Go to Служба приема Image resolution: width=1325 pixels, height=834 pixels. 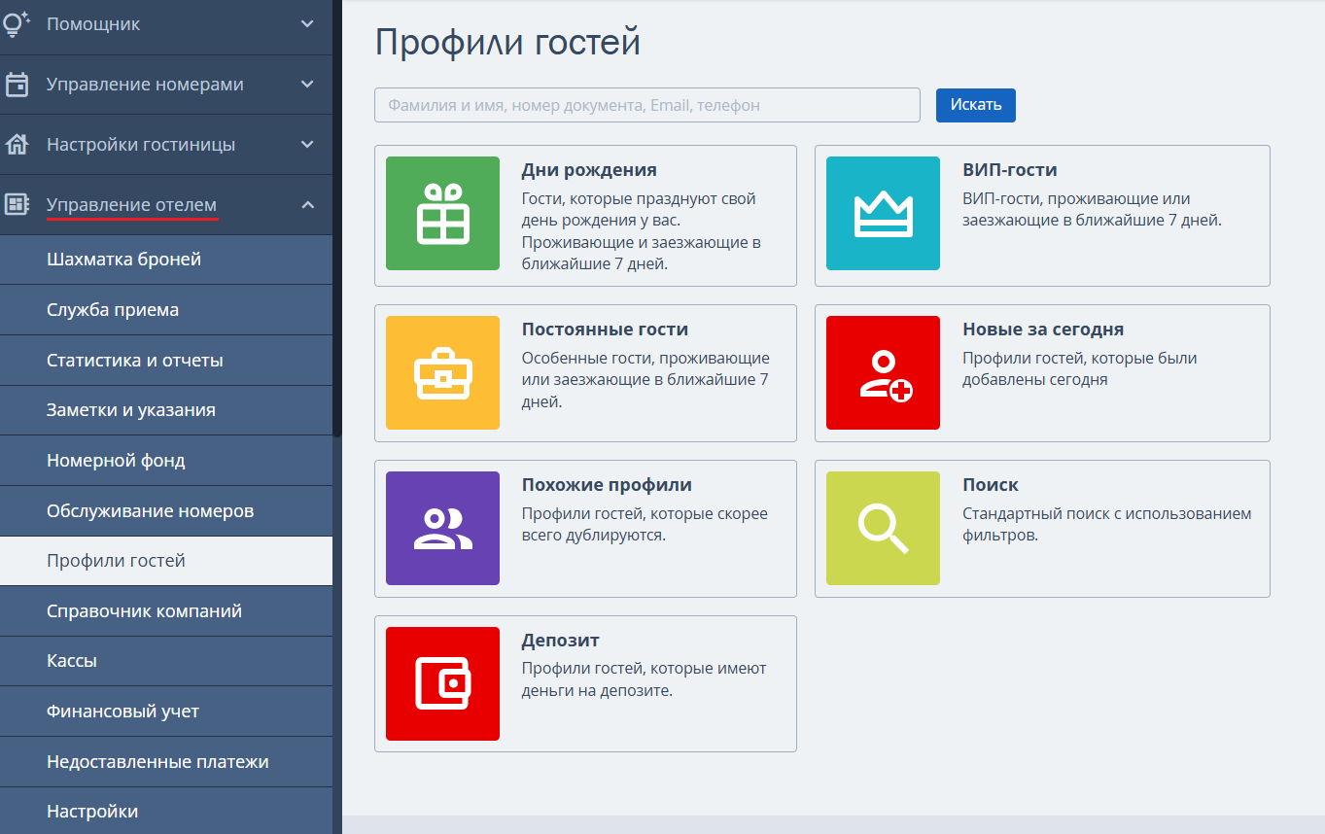point(166,310)
